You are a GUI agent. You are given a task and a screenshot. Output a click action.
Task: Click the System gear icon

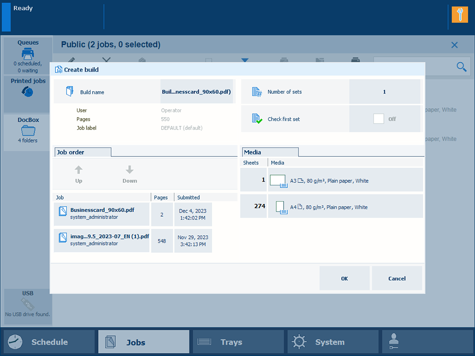click(299, 342)
